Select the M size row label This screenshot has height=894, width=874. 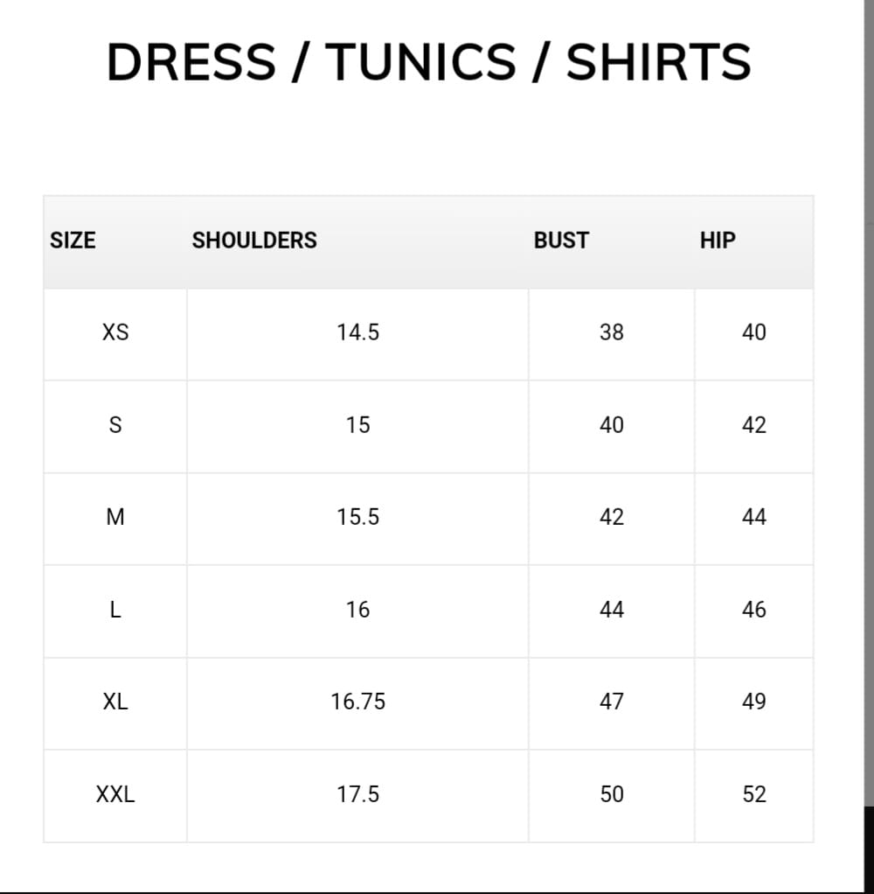tap(115, 517)
